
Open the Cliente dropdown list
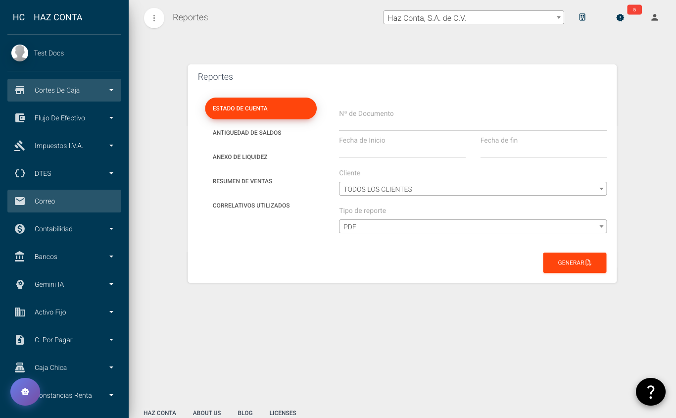[x=472, y=189]
